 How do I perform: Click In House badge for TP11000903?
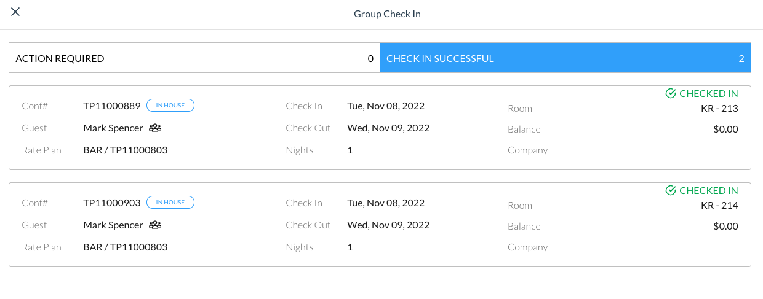[170, 203]
